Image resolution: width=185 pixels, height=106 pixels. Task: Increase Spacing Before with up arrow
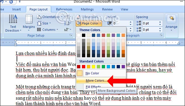click(x=160, y=22)
